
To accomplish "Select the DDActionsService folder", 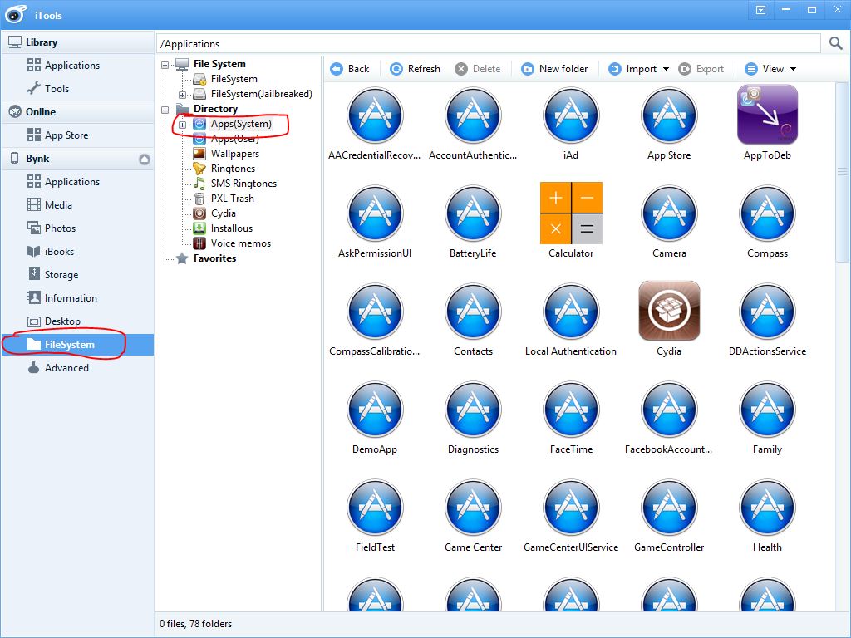I will coord(767,312).
